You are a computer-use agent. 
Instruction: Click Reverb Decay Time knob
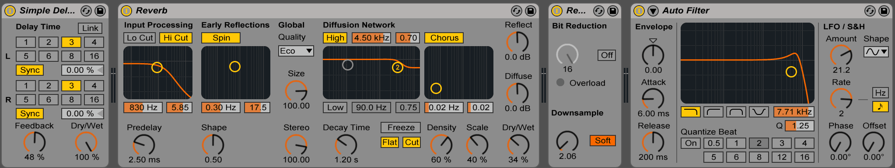coord(346,144)
